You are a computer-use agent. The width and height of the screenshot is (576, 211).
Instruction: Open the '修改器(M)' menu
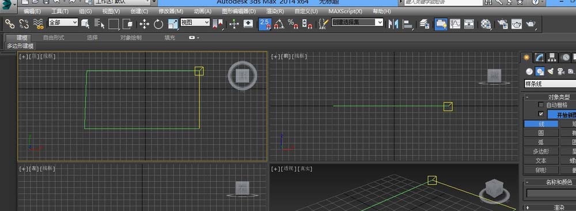click(171, 11)
